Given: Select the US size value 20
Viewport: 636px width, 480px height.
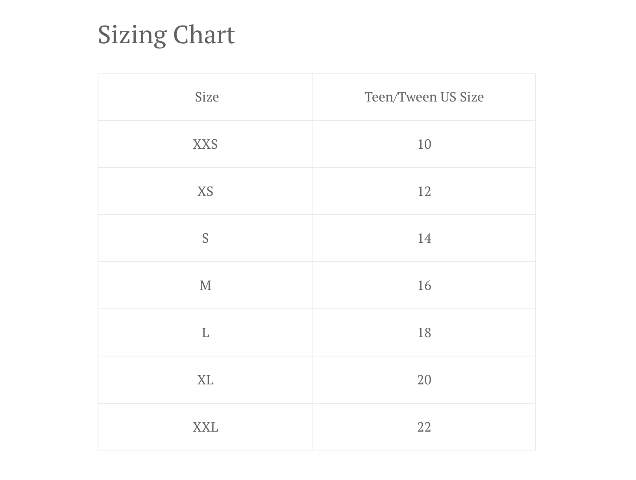Looking at the screenshot, I should click(x=424, y=380).
